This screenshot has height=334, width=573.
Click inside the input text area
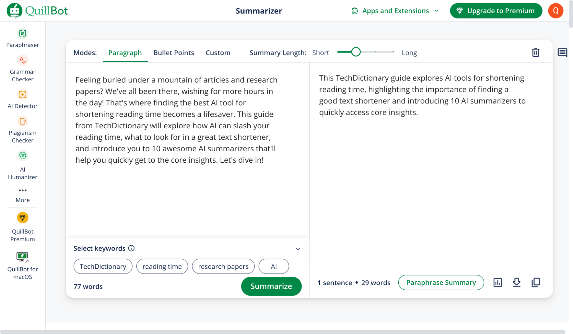point(187,150)
